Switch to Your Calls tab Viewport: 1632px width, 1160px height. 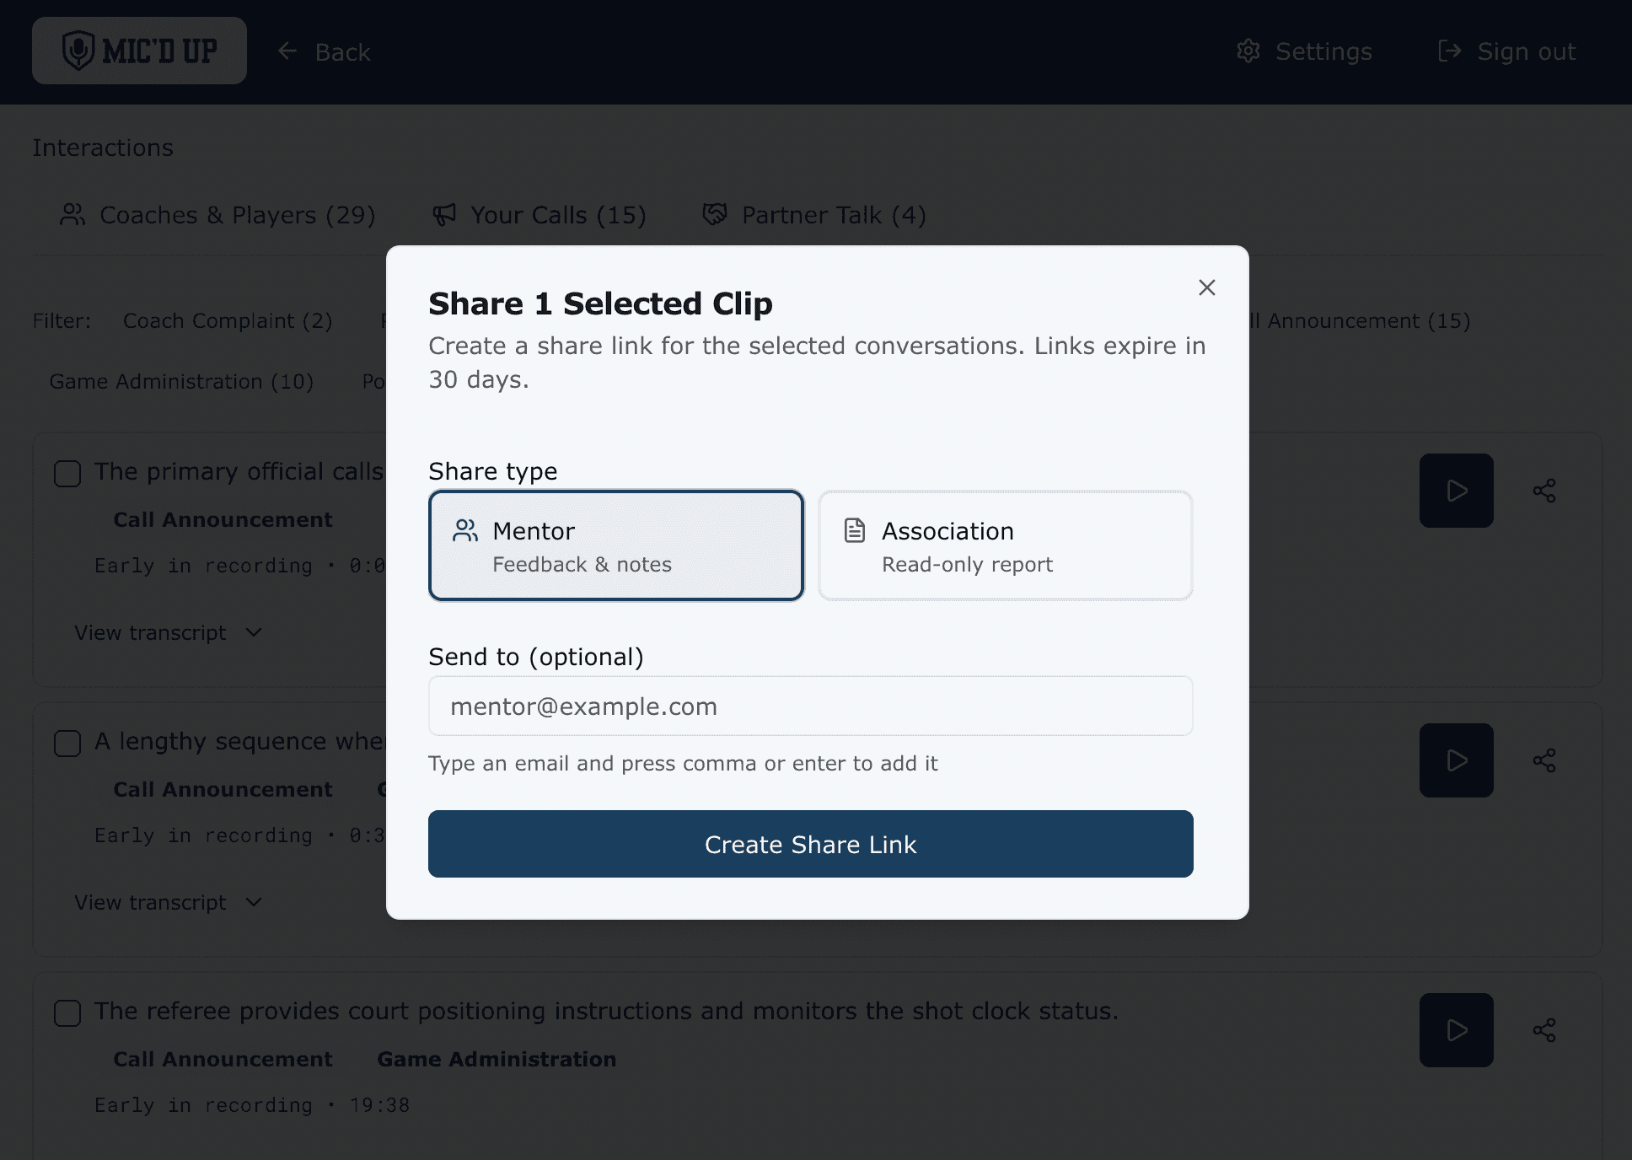[x=540, y=215]
